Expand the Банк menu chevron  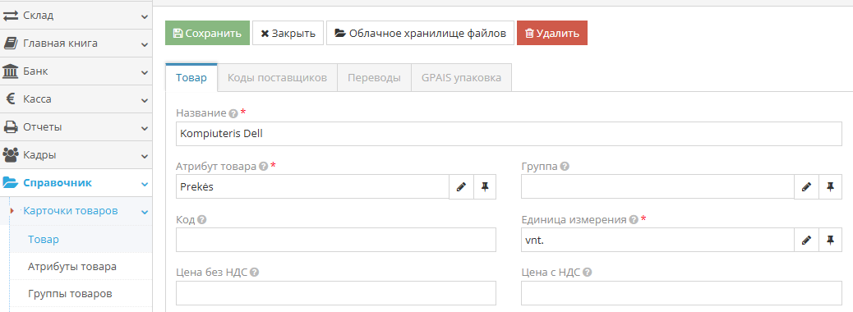pos(144,72)
